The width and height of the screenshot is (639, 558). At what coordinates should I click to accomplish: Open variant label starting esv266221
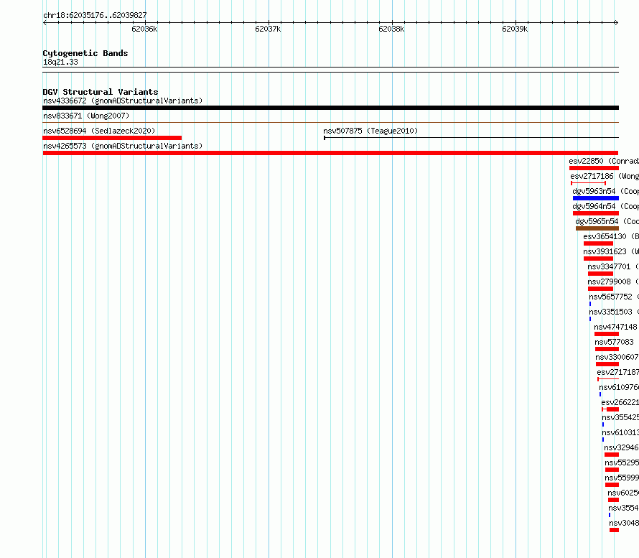(x=620, y=402)
